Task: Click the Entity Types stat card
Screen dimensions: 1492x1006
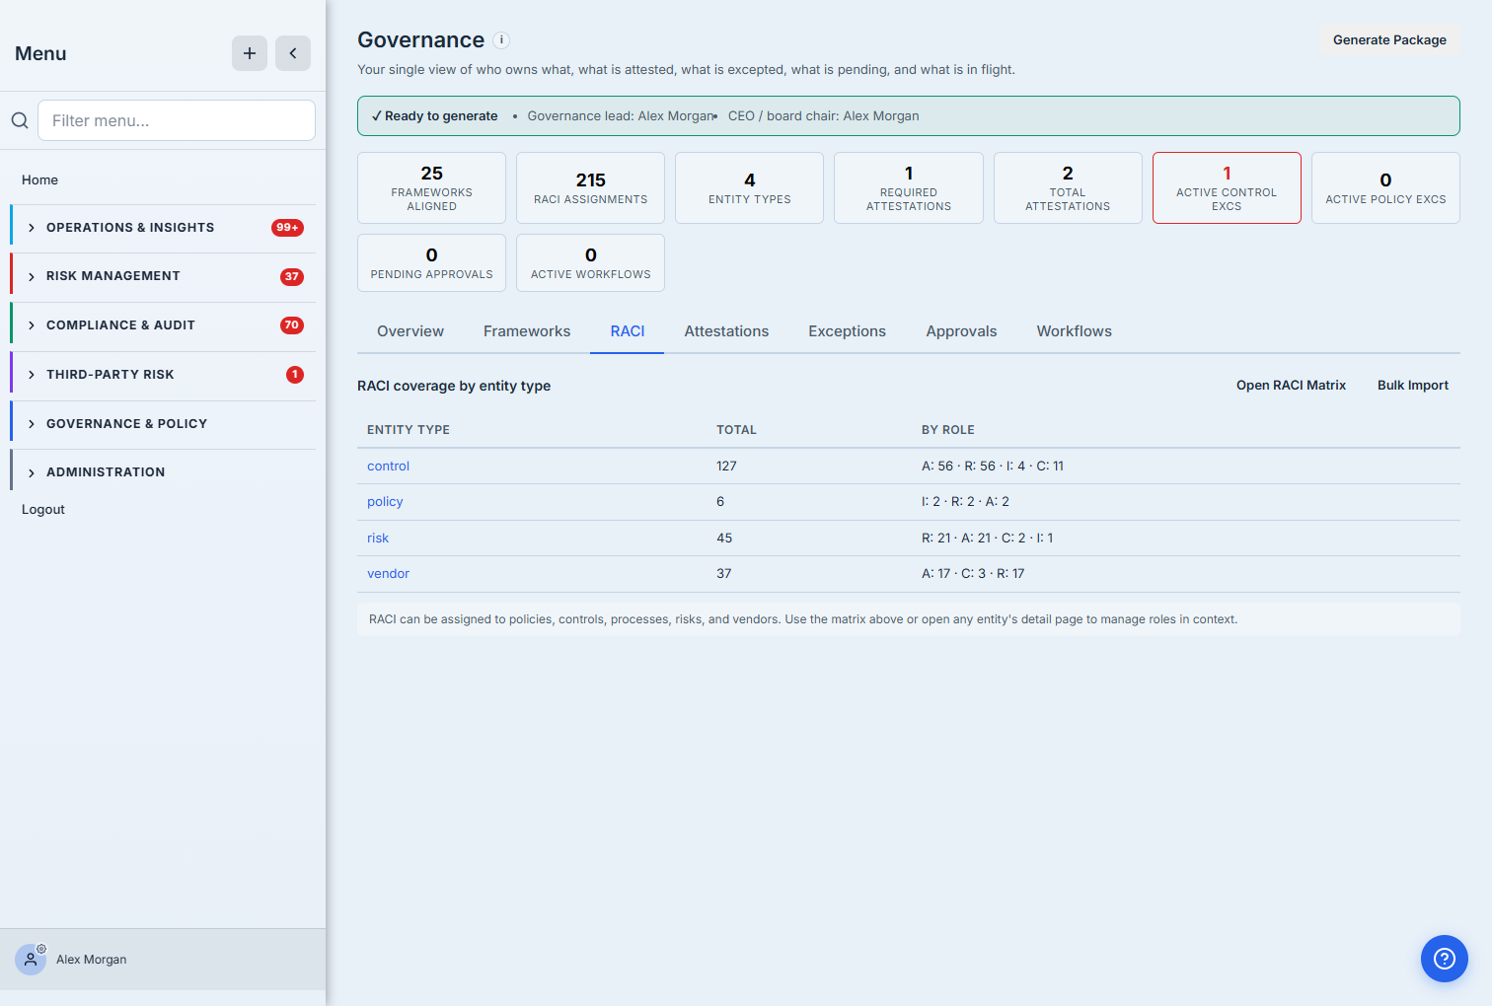Action: coord(749,187)
